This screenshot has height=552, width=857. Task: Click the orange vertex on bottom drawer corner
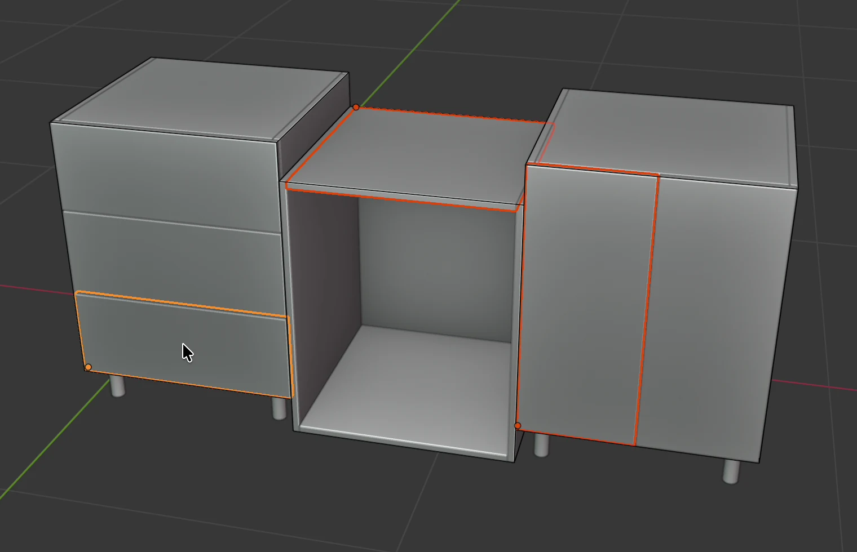pyautogui.click(x=88, y=367)
